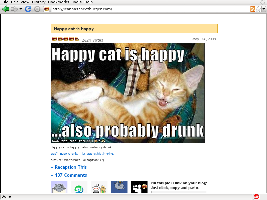267x200 pixels.
Task: Go back with the green arrow button
Action: (x=5, y=9)
